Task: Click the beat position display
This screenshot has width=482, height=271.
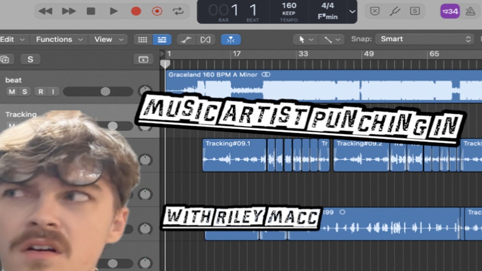Action: click(x=253, y=12)
